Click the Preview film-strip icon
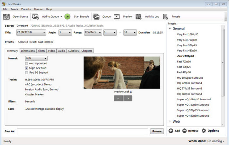Viewport: 229px width, 145px height. point(116,16)
